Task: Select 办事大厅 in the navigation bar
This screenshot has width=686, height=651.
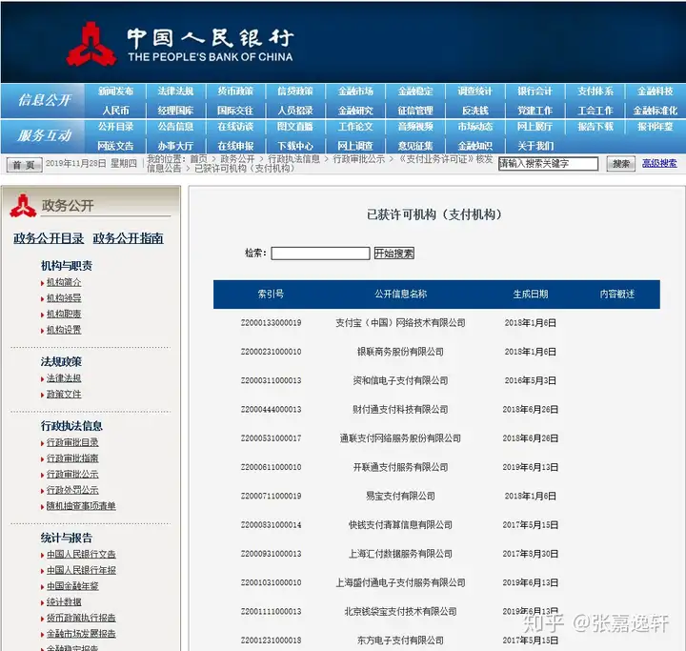Action: point(175,146)
